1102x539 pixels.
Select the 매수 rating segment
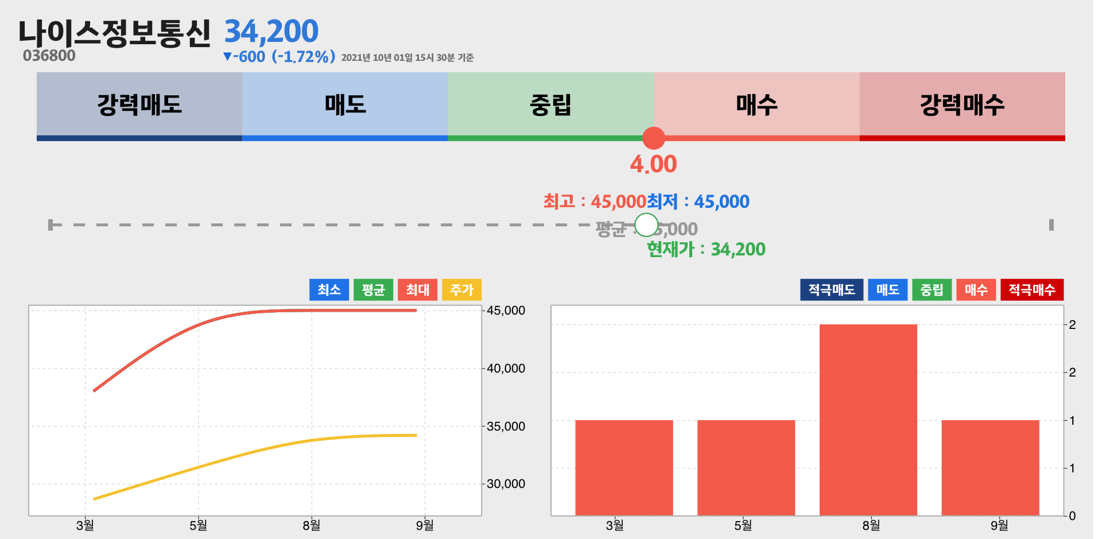pos(756,106)
